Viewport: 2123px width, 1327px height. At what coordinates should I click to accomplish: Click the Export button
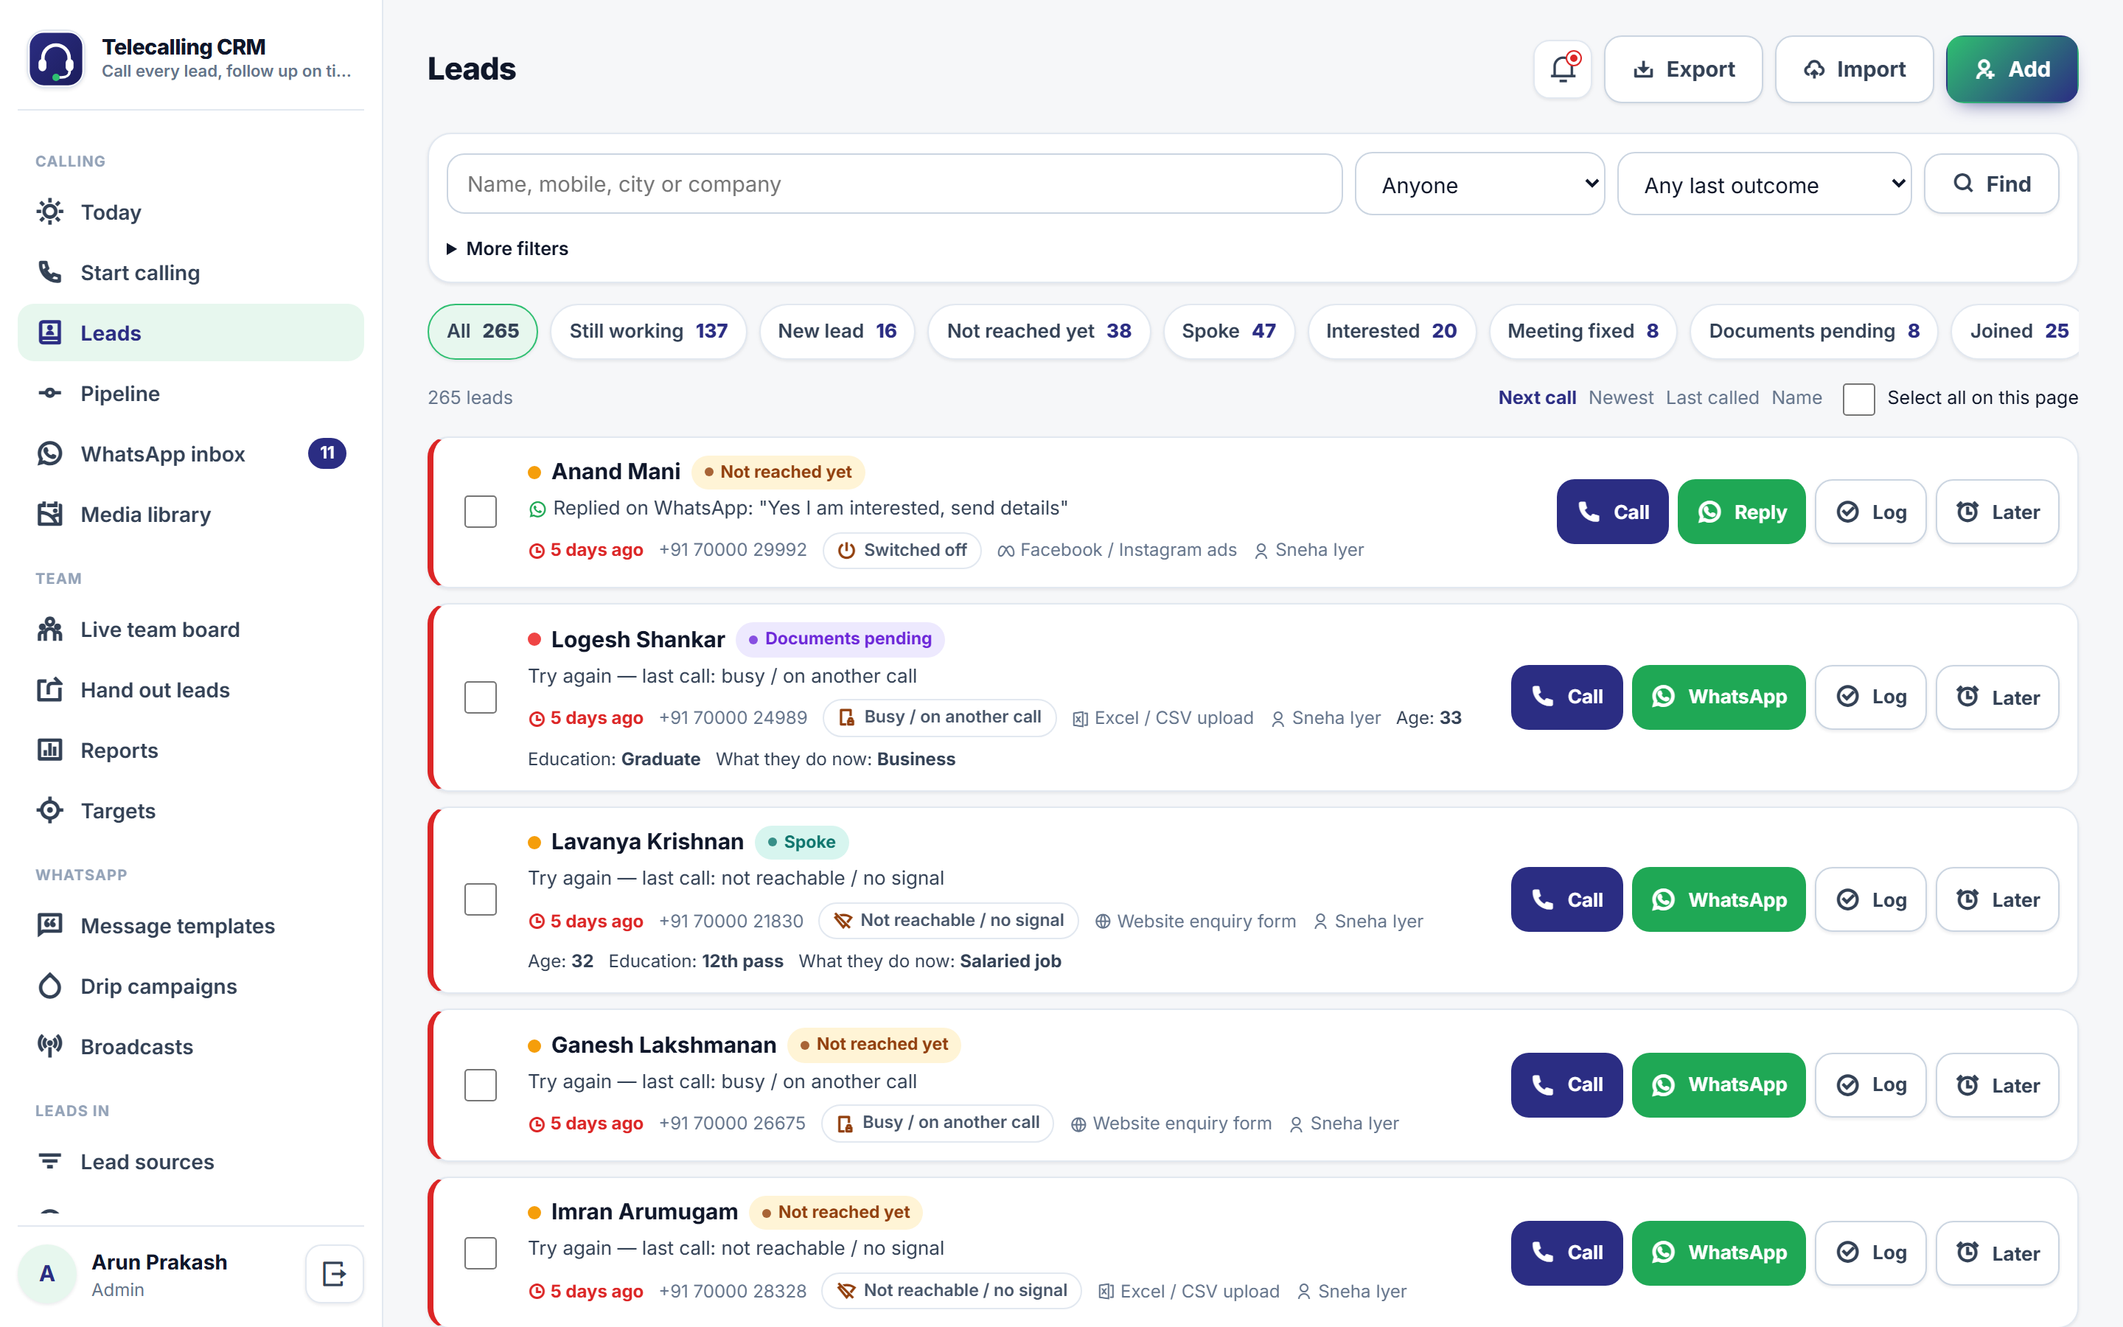tap(1683, 69)
